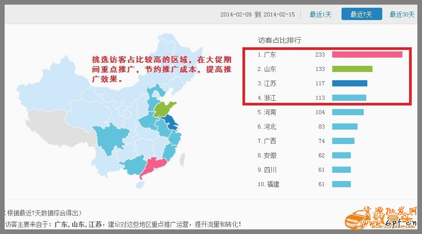Click the green 山东 bar
Viewport: 422px width, 234px height.
pyautogui.click(x=352, y=69)
